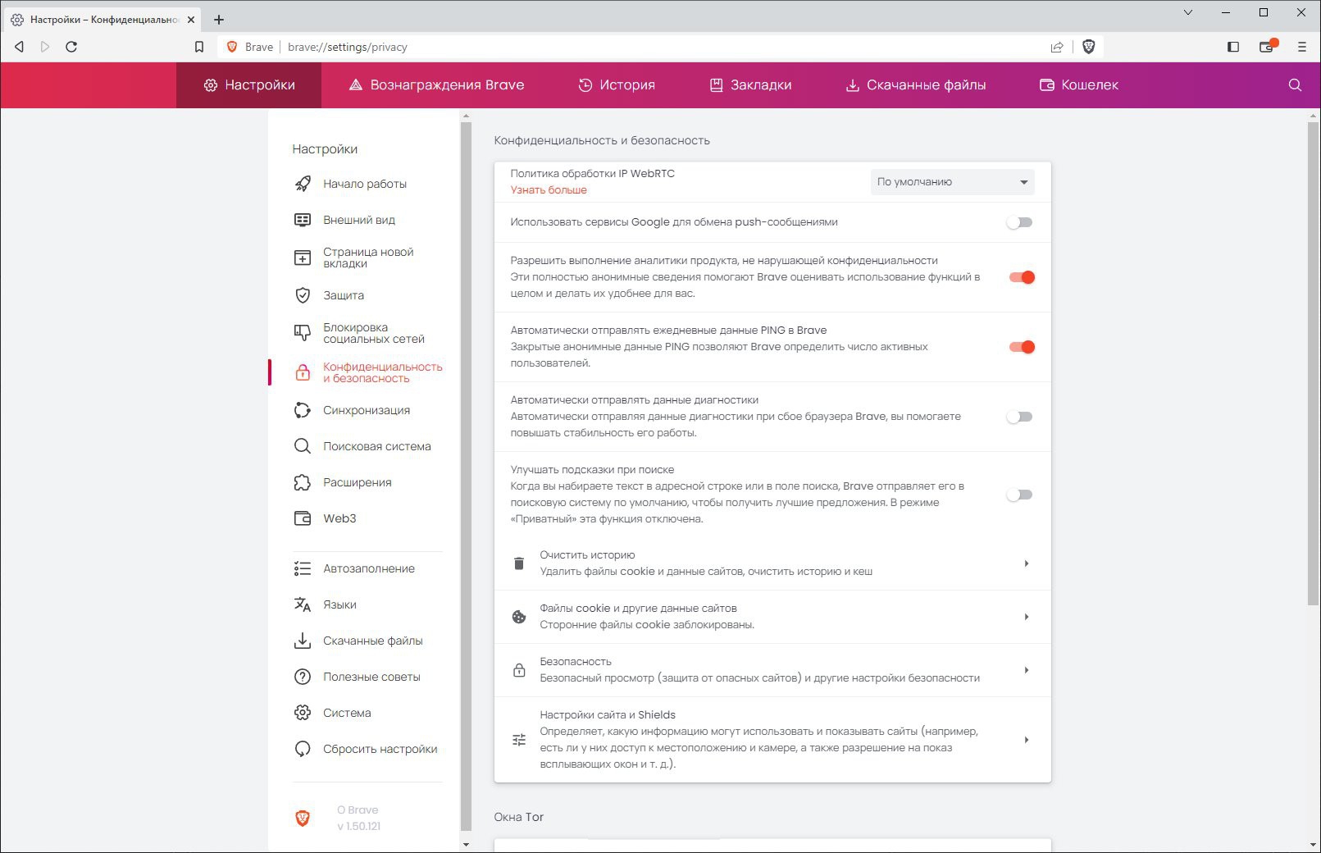Click the Синхронизация sync icon

(x=303, y=410)
